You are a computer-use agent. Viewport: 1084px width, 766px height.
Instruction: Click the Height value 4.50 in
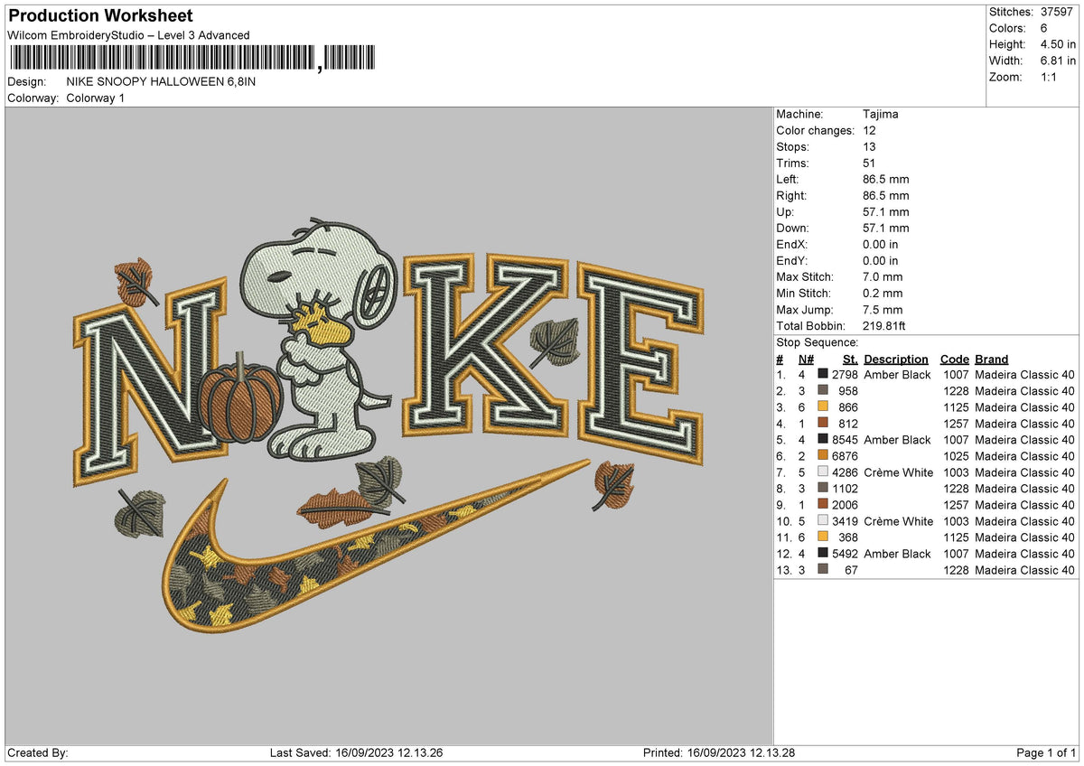(1058, 44)
